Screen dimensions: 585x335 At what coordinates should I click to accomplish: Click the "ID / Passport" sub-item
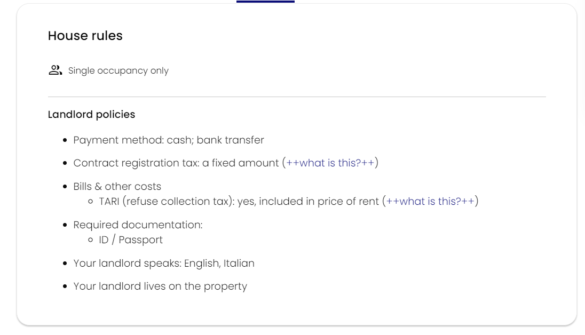[x=131, y=240]
